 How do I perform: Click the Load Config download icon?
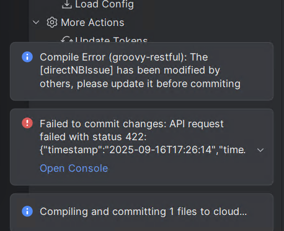67,4
